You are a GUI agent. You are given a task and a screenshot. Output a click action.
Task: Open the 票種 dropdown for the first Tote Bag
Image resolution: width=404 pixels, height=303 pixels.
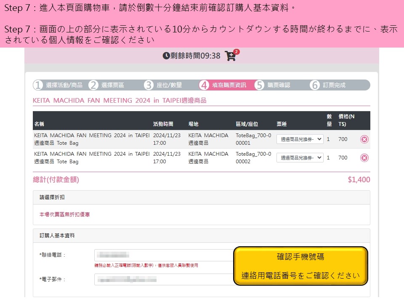tap(300, 139)
